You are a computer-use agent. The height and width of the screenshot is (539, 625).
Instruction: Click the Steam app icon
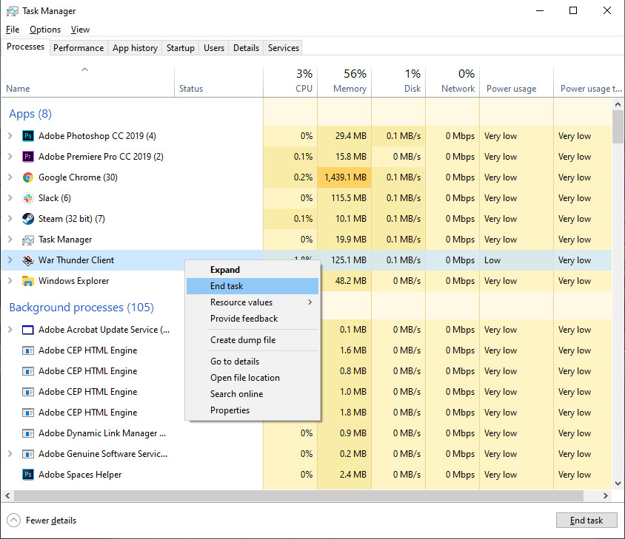(x=28, y=219)
